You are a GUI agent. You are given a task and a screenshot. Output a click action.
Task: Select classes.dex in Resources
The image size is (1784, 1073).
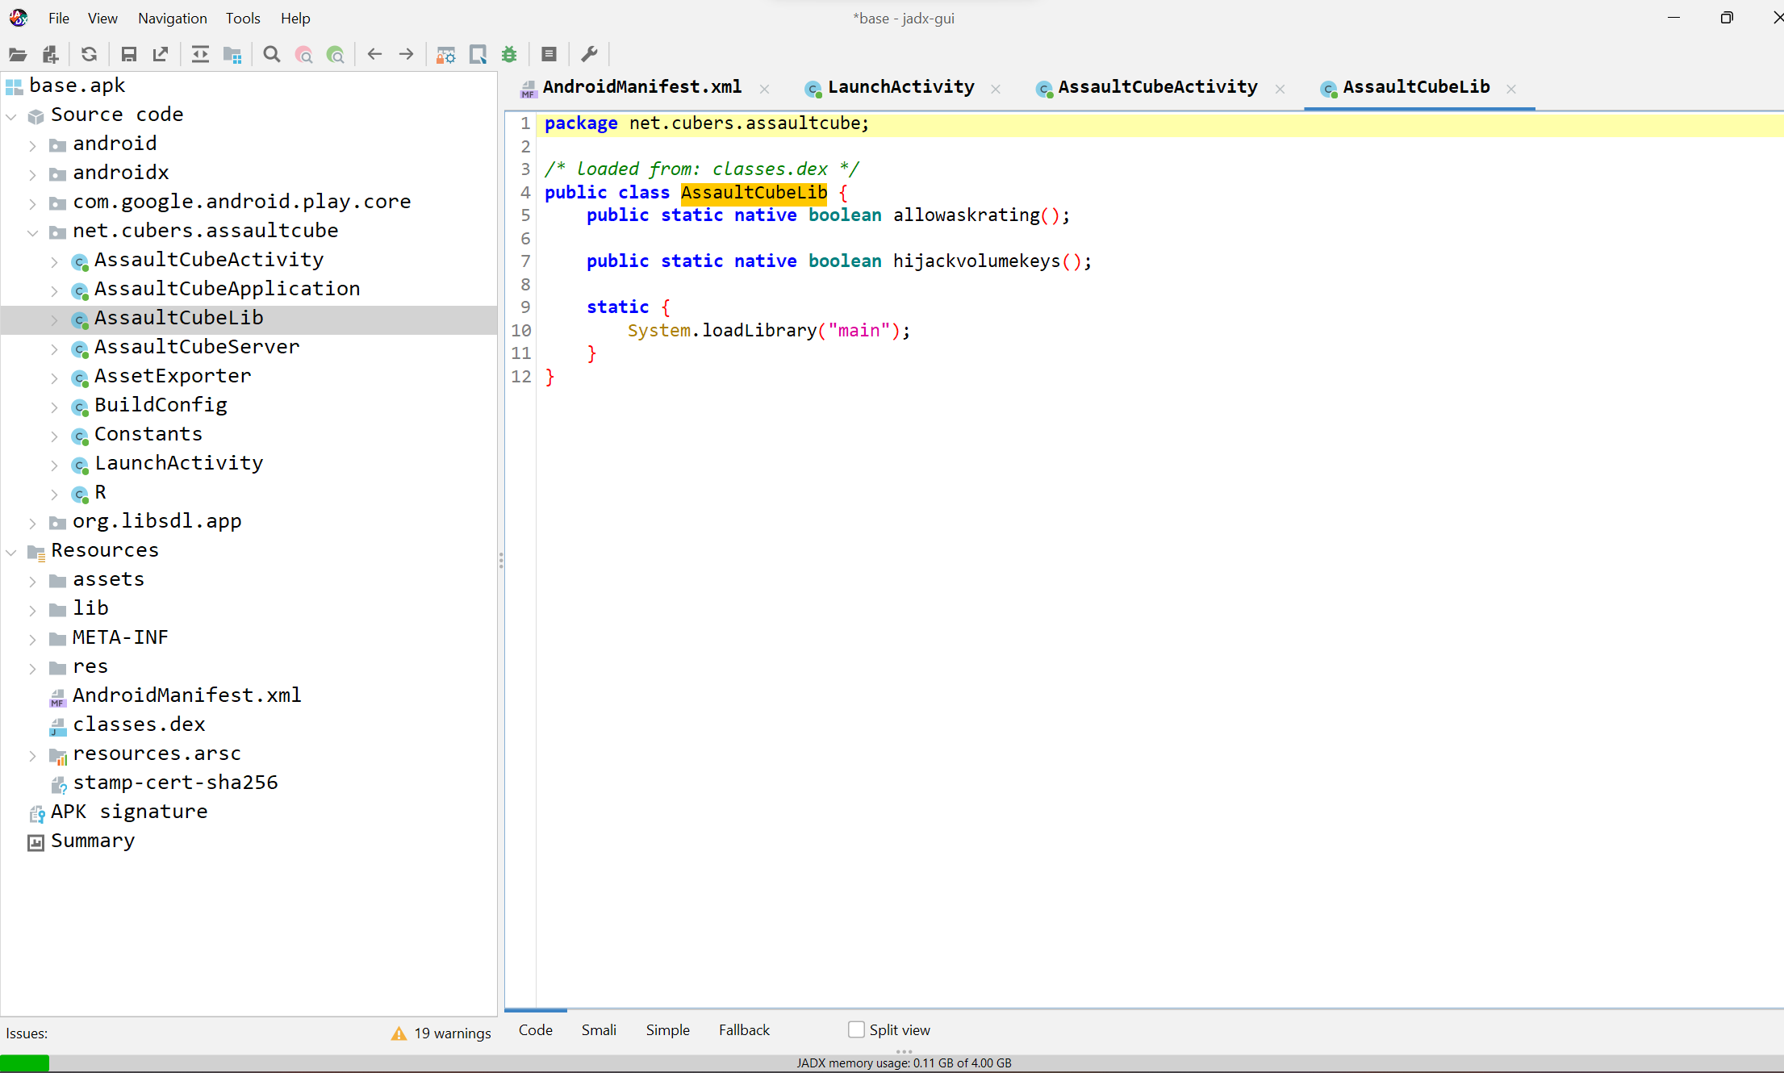point(139,724)
